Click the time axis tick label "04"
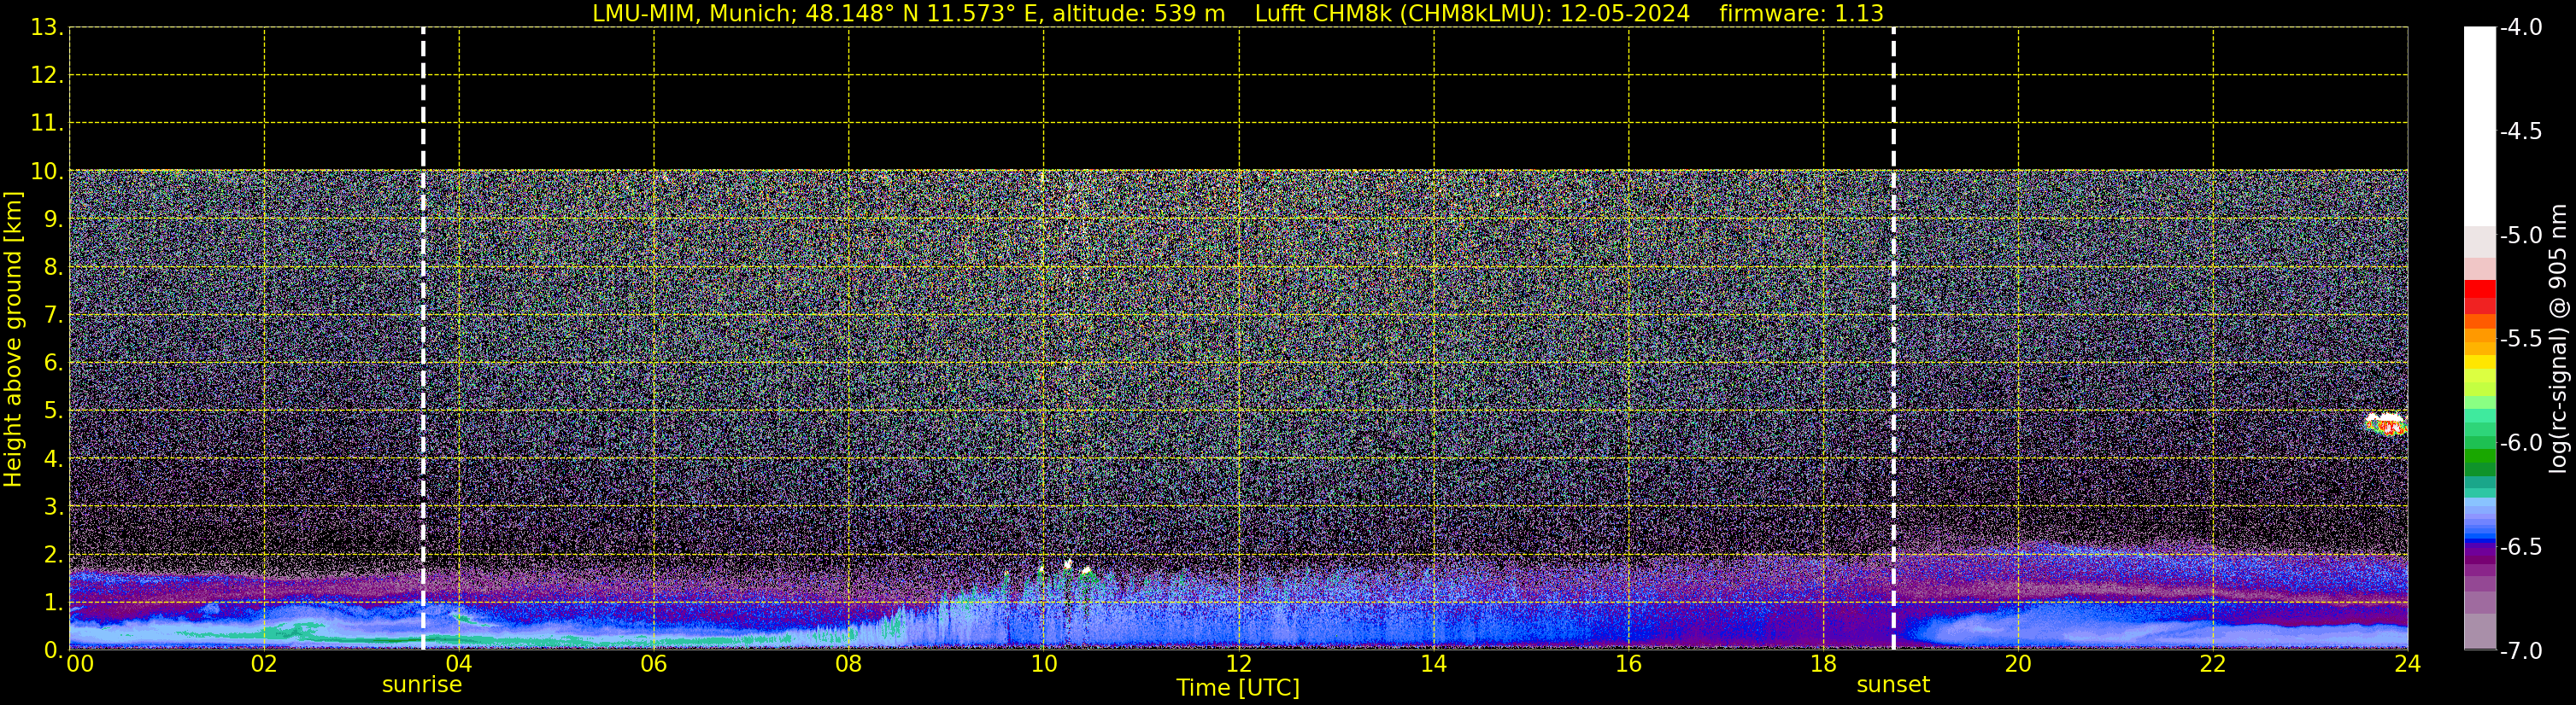This screenshot has width=2576, height=705. (459, 664)
